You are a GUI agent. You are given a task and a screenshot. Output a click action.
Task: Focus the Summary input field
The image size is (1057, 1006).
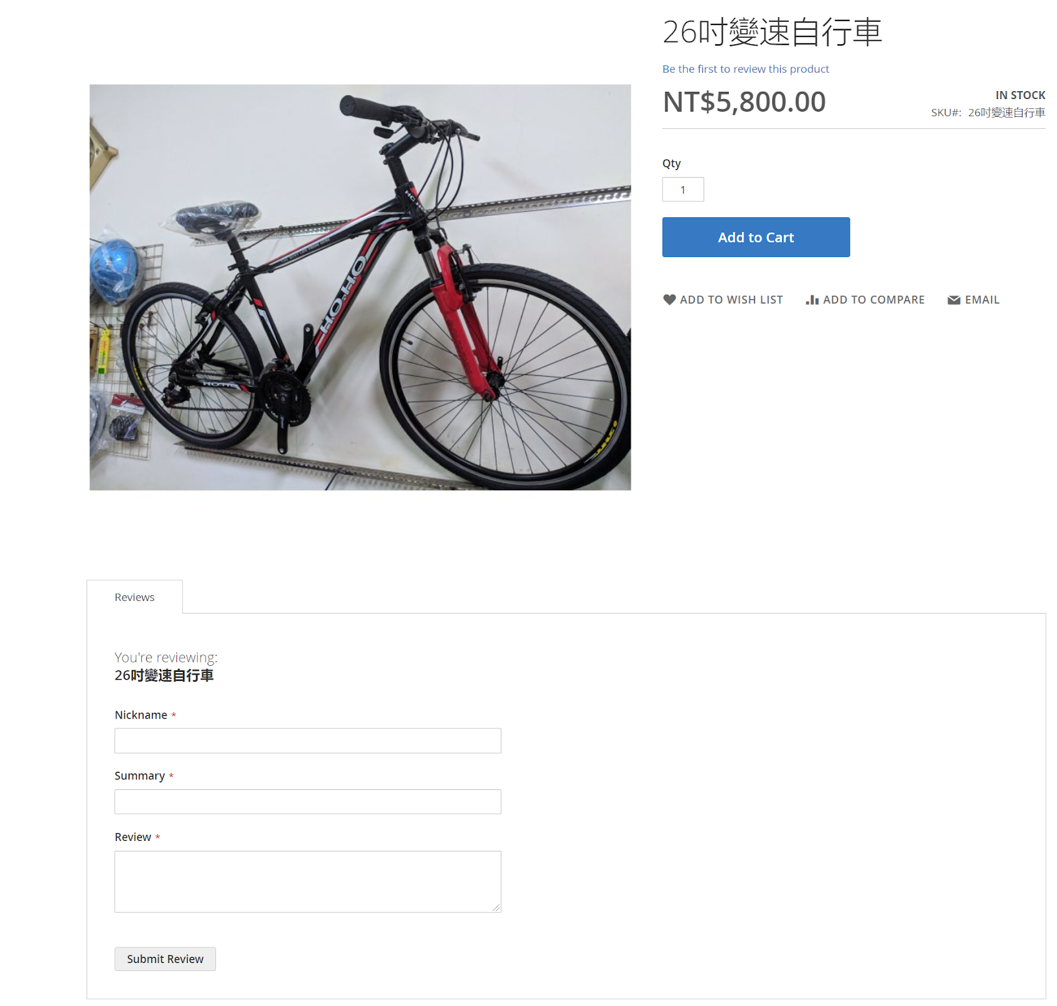tap(308, 802)
